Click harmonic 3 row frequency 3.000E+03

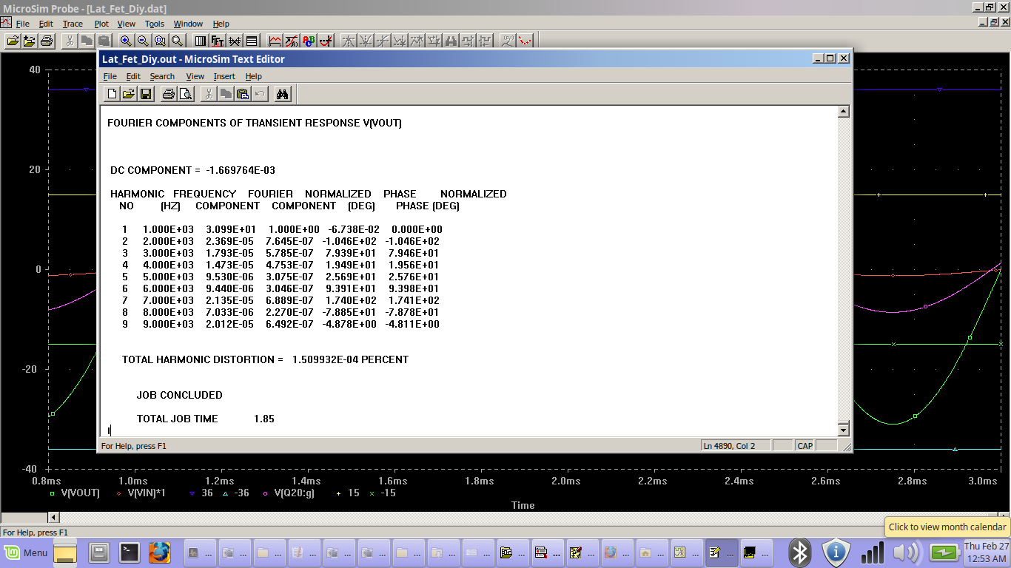[168, 253]
